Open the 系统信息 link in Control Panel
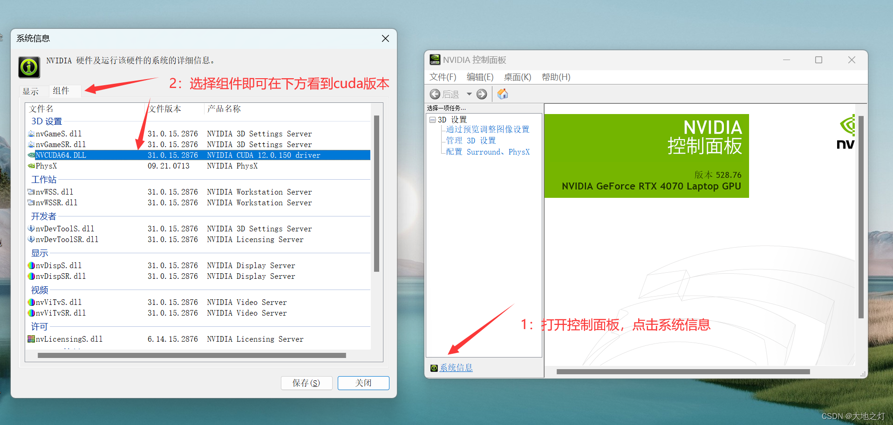This screenshot has height=425, width=893. click(456, 368)
